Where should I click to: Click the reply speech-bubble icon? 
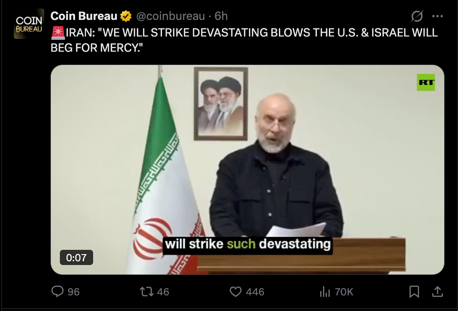pyautogui.click(x=57, y=292)
